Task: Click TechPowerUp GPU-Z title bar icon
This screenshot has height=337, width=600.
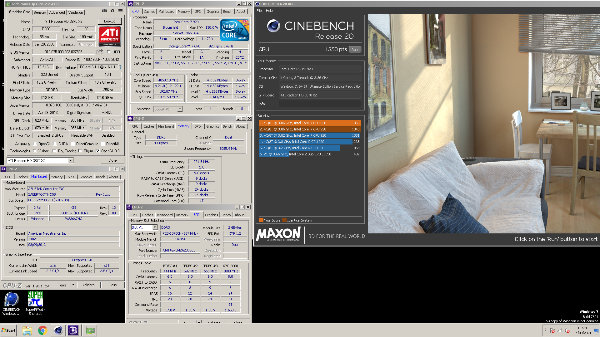Action: (8, 4)
